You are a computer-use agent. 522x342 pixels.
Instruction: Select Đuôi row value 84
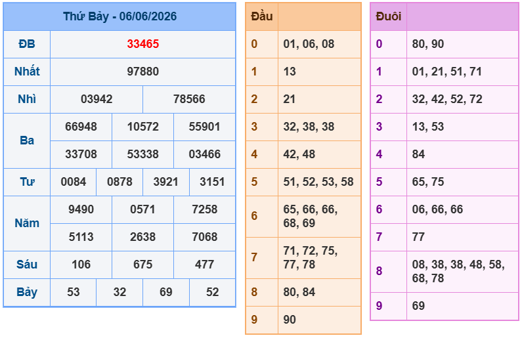(x=418, y=154)
